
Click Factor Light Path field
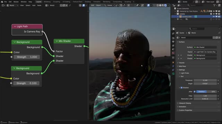pos(205,52)
